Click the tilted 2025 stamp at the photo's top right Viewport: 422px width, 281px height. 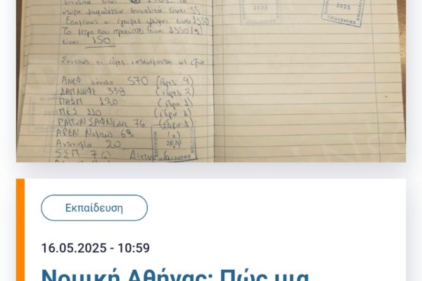pos(343,12)
